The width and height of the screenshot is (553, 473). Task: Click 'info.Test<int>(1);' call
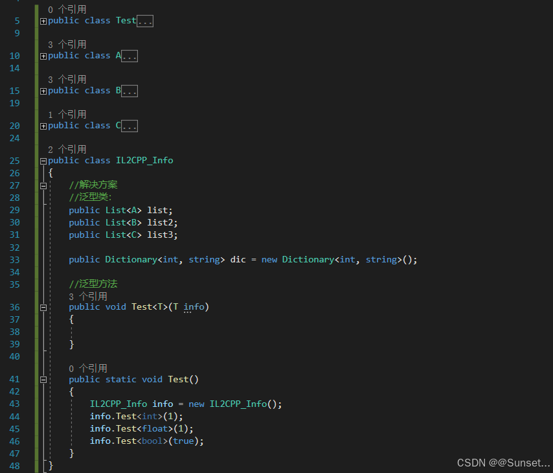pos(137,417)
